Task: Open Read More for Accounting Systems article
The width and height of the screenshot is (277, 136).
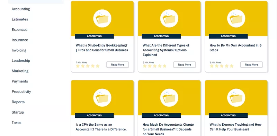Action: 185,65
